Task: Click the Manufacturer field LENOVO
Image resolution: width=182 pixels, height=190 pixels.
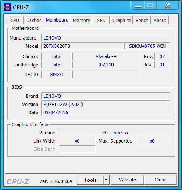Action: coord(106,38)
